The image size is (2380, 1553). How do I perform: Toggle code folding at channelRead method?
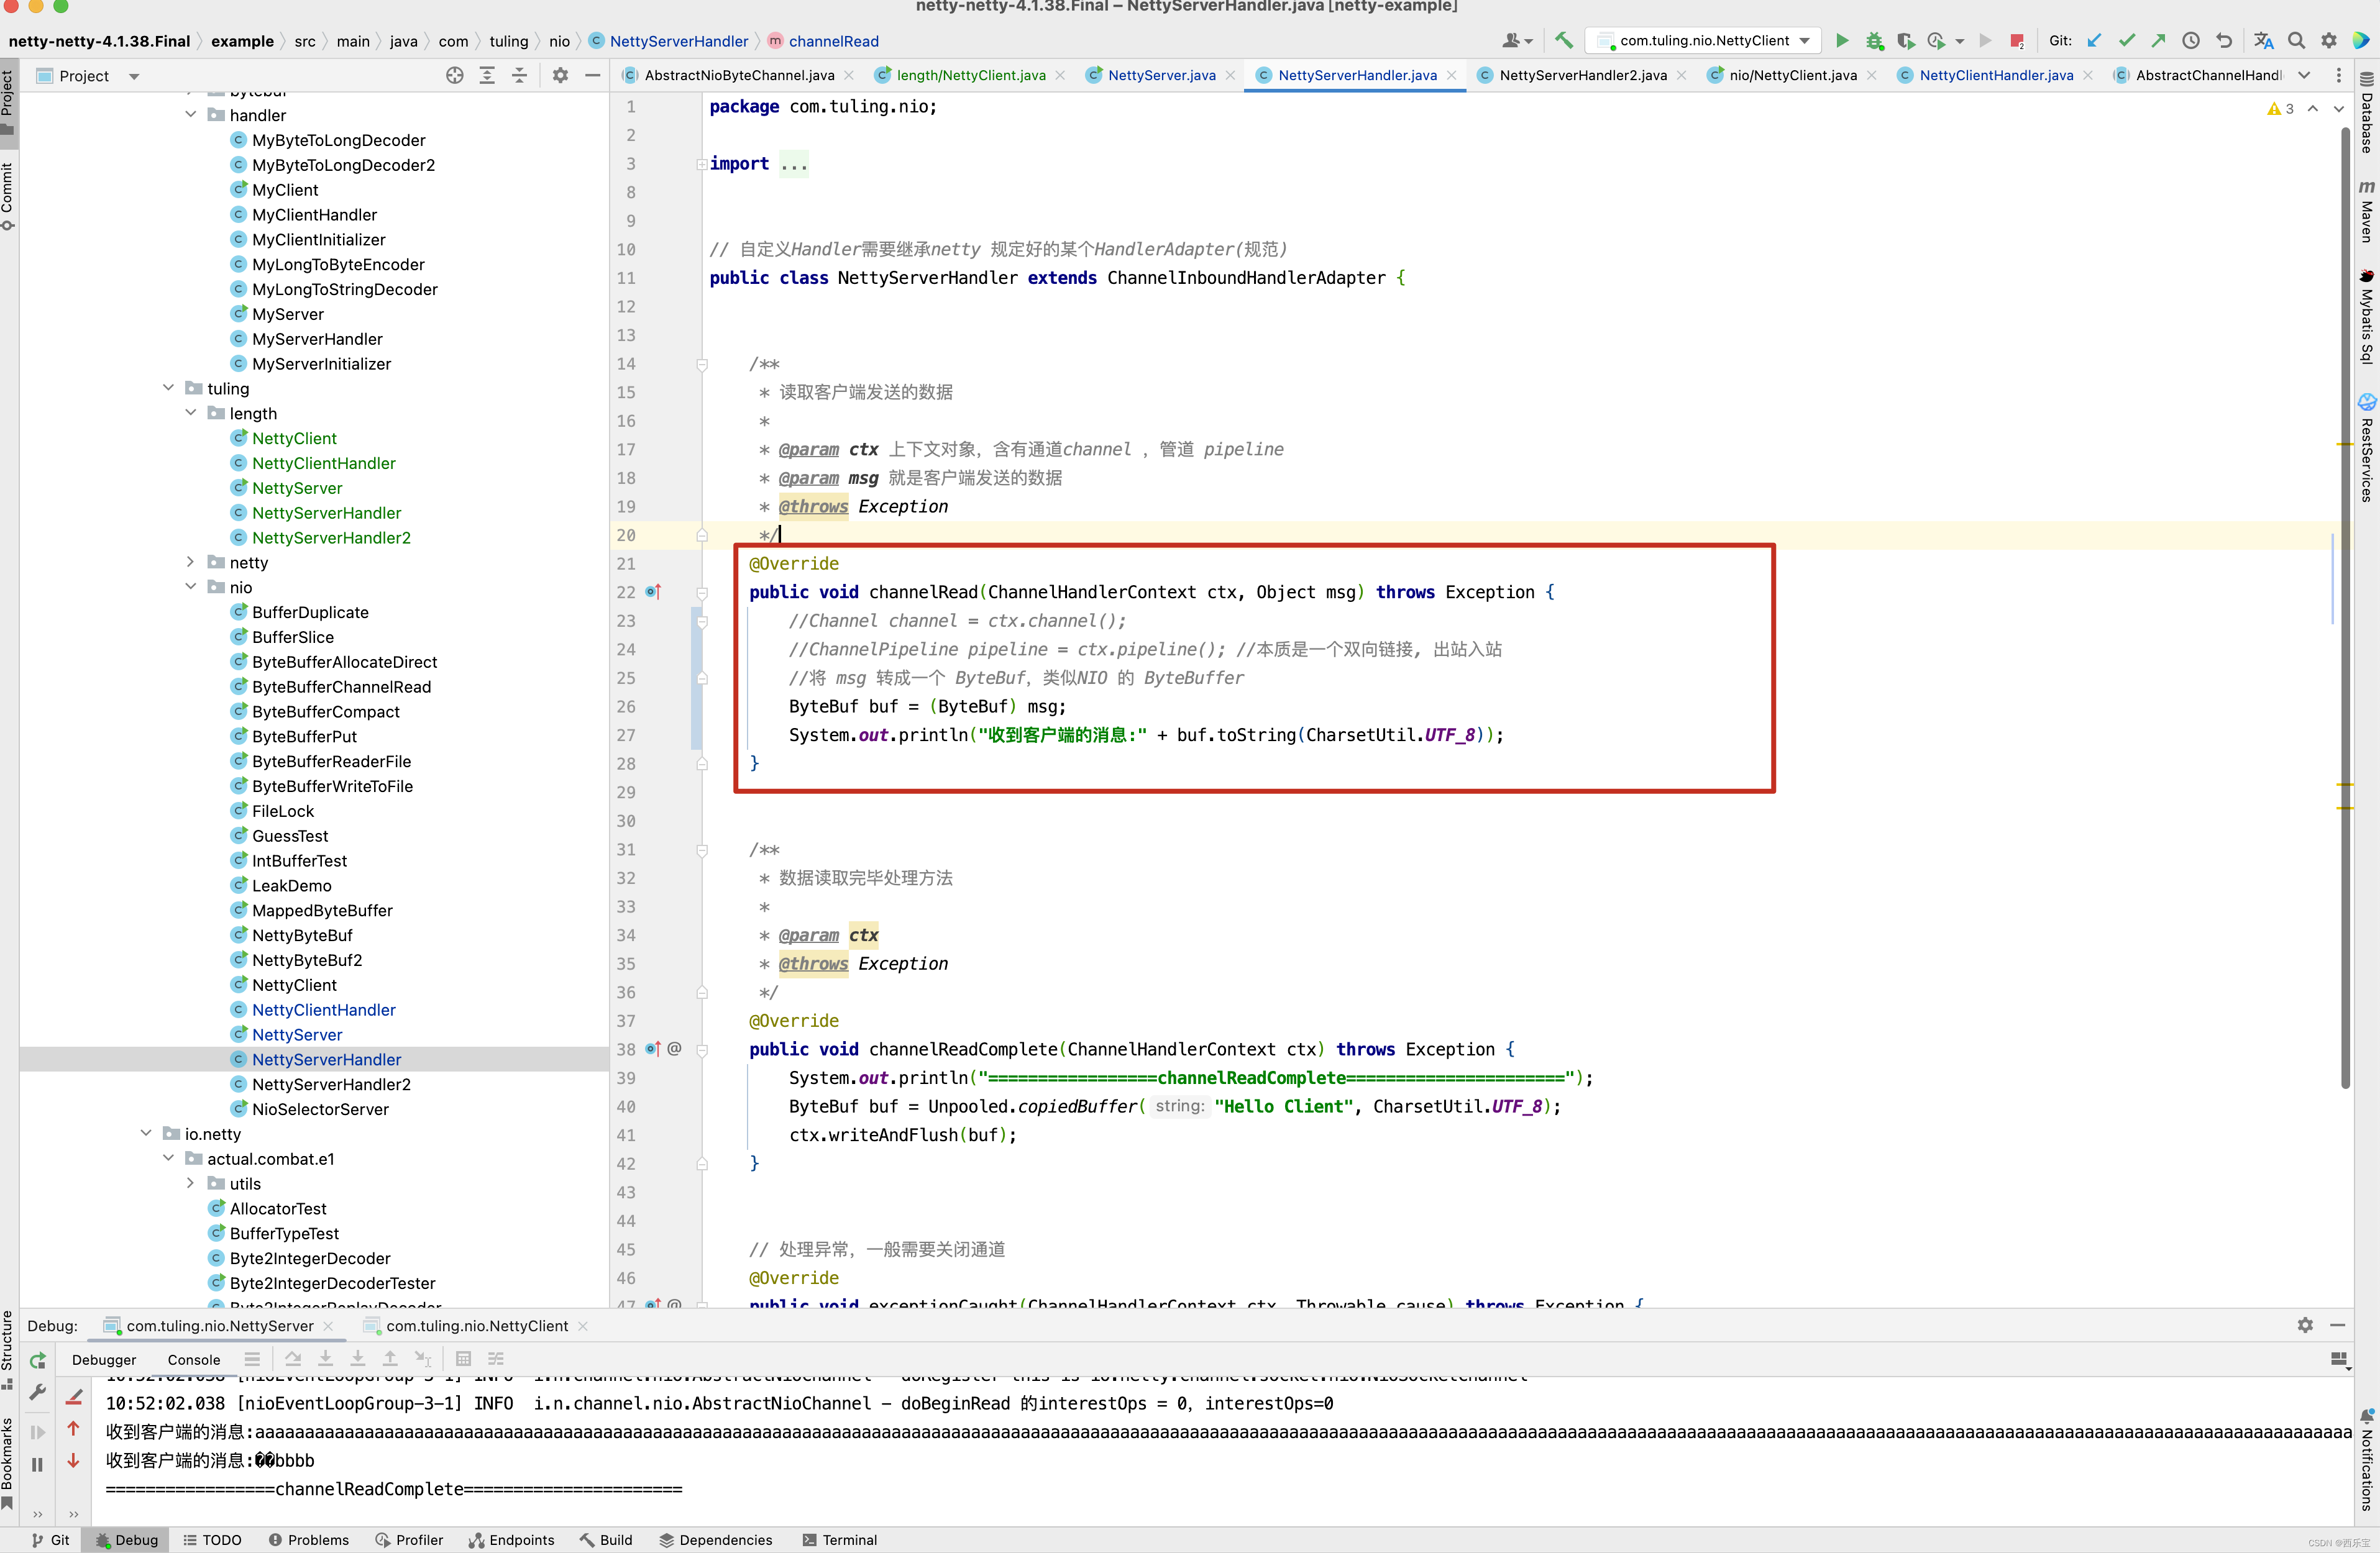point(702,593)
